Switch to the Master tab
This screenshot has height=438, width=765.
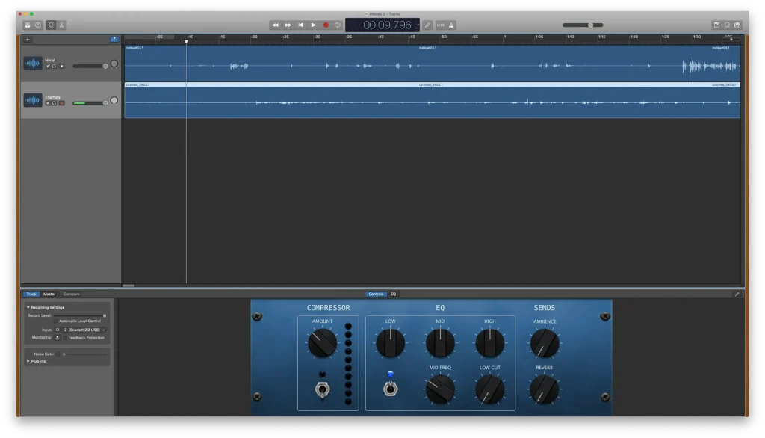pos(49,294)
